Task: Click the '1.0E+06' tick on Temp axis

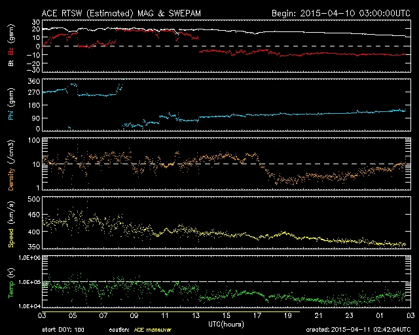Action: tap(29, 258)
